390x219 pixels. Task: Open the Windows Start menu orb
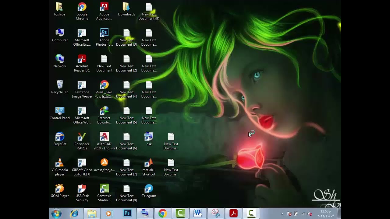point(56,214)
